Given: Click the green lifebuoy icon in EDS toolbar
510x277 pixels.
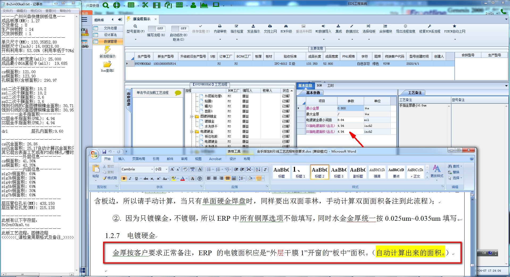Looking at the screenshot, I should pyautogui.click(x=116, y=5).
